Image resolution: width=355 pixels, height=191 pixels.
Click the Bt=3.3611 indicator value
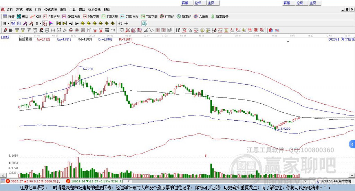click(x=125, y=39)
